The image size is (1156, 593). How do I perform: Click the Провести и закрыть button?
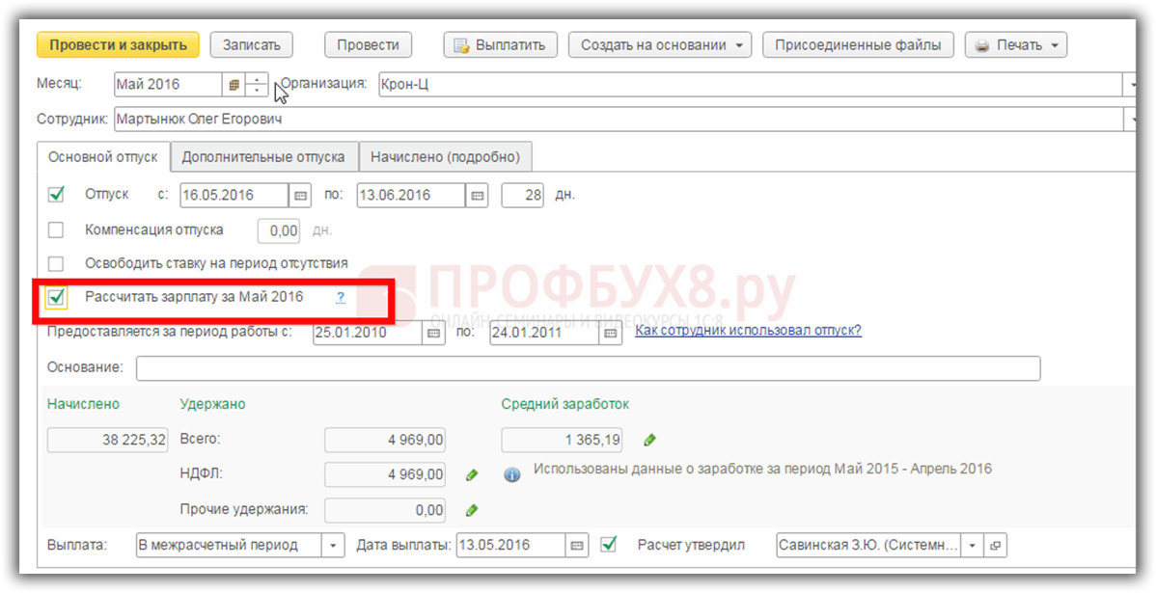pos(118,45)
